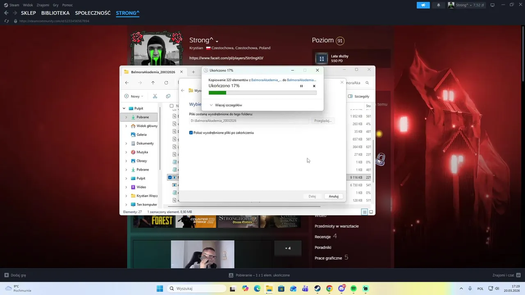Open the Pomoc menu in Steam

[67, 5]
